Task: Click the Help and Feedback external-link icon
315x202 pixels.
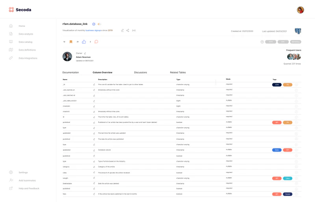Action: coord(11,188)
